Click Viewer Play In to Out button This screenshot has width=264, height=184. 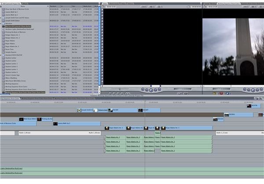[x=147, y=90]
